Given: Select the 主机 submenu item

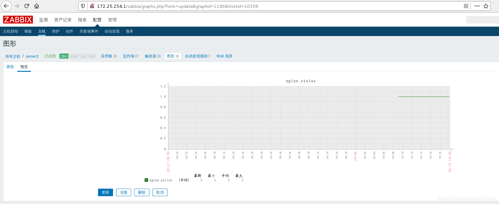Looking at the screenshot, I should pyautogui.click(x=42, y=31).
